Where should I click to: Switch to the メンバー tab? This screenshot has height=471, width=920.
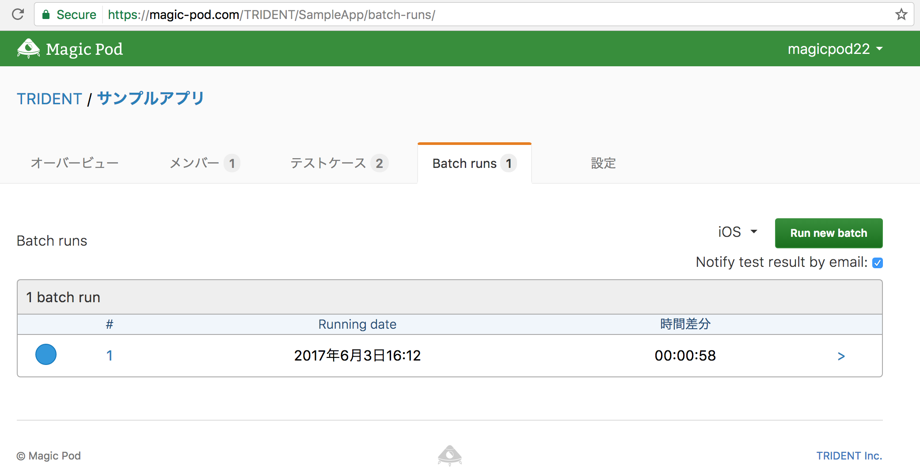tap(205, 163)
